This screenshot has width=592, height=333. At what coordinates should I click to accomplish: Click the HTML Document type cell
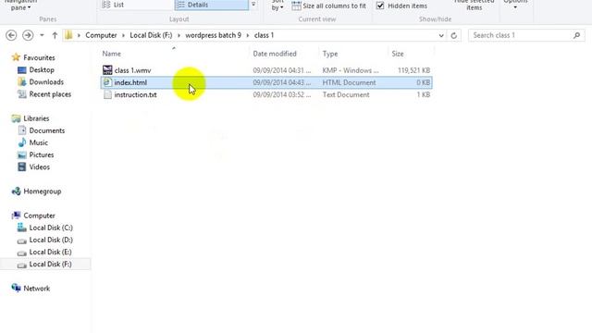click(x=349, y=82)
